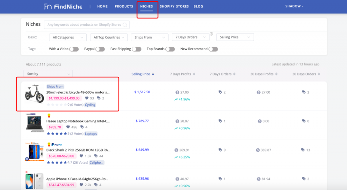Open the PRODUCTS nav item

click(124, 6)
